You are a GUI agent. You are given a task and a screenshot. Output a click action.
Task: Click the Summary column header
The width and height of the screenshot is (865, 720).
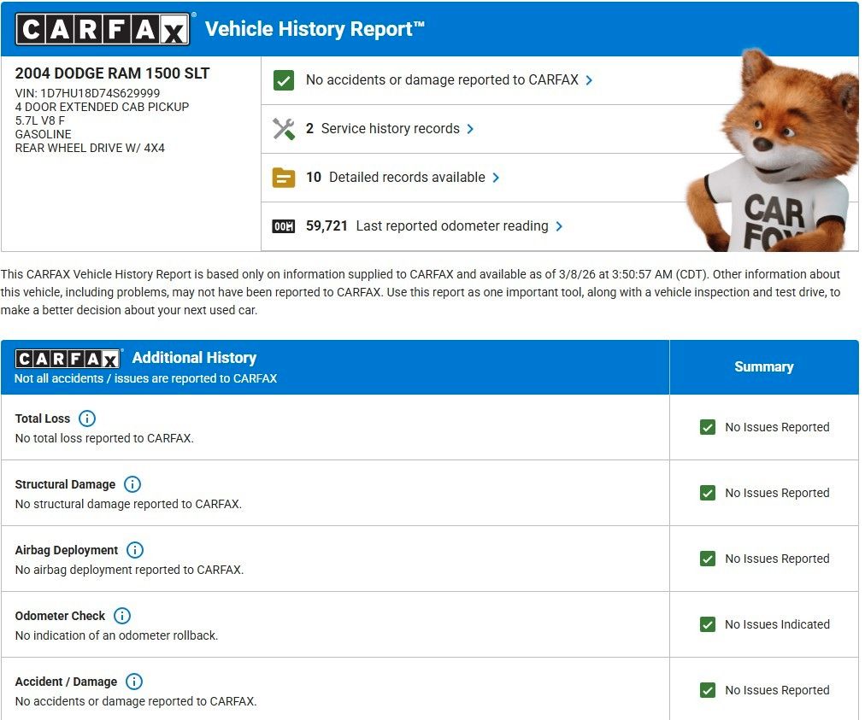763,367
